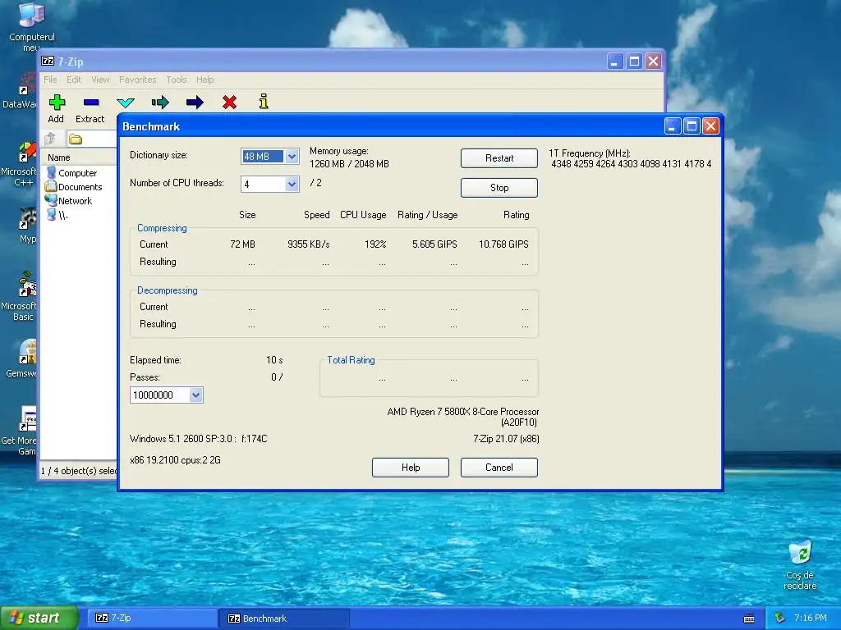The width and height of the screenshot is (841, 630).
Task: Click the Copy arrow icon in 7-Zip toolbar
Action: pos(160,102)
